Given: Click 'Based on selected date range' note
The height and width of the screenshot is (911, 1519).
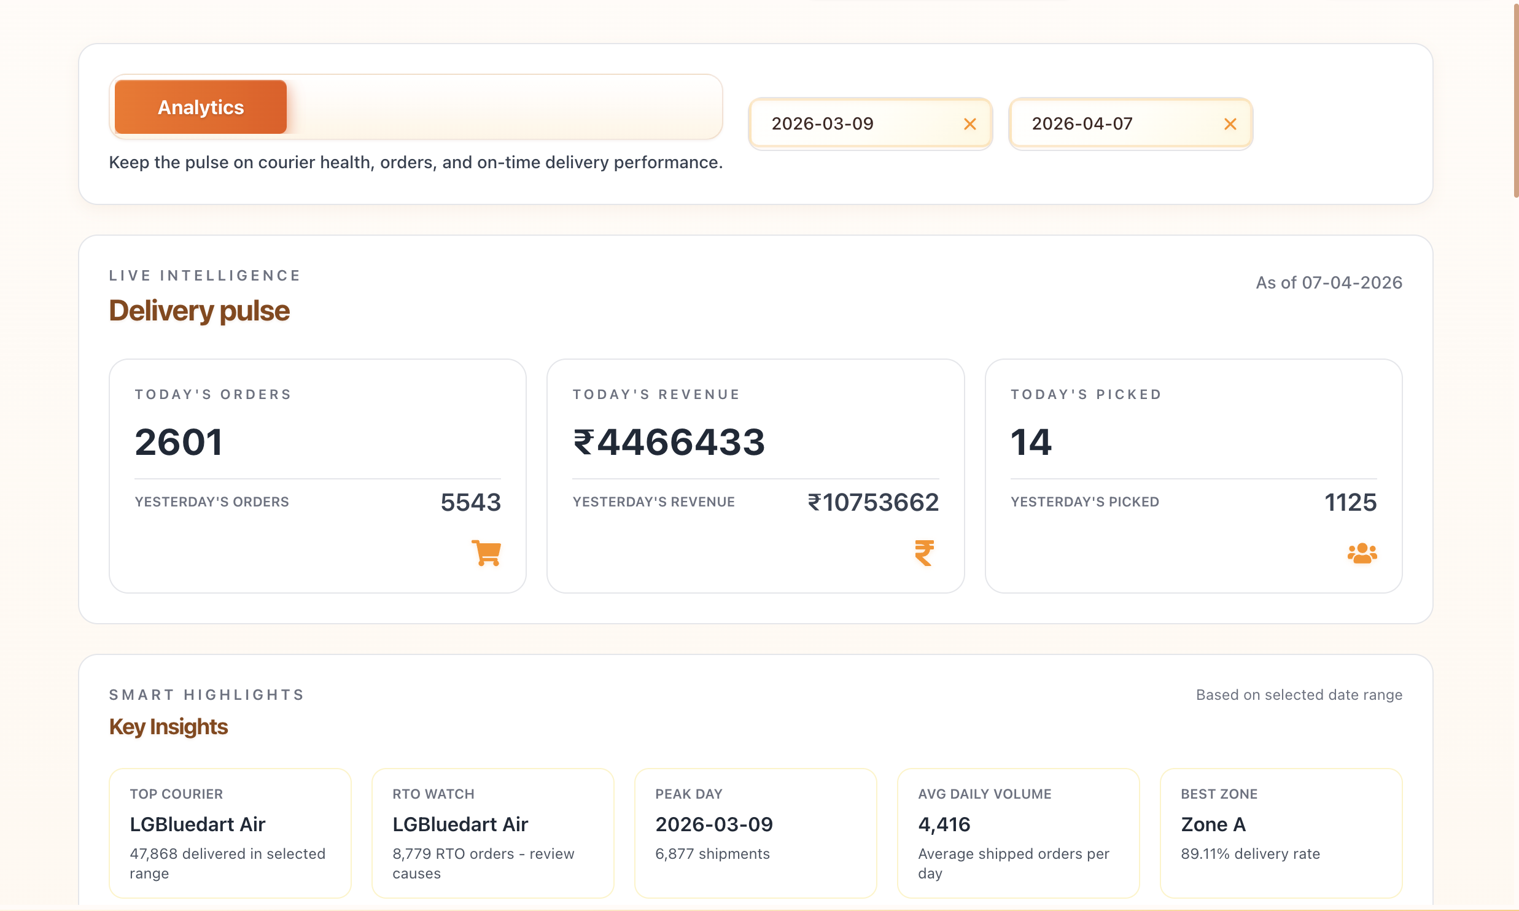Looking at the screenshot, I should (x=1299, y=695).
